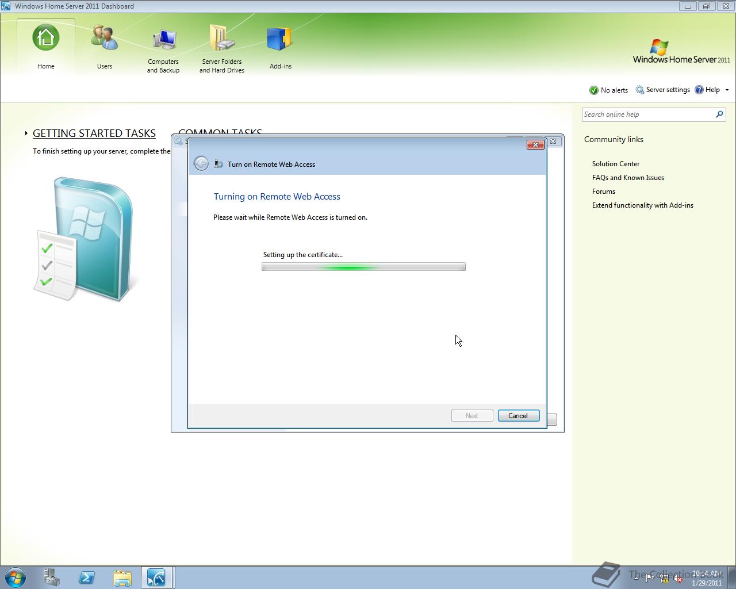This screenshot has height=589, width=736.
Task: Click Cancel in Remote Web Access wizard
Action: (x=518, y=416)
